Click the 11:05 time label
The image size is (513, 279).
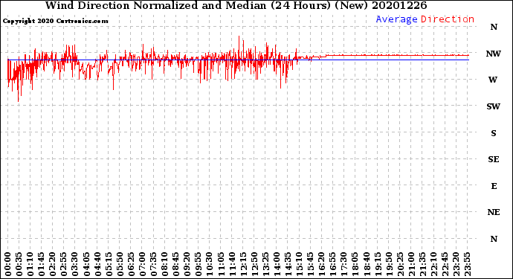click(x=220, y=264)
